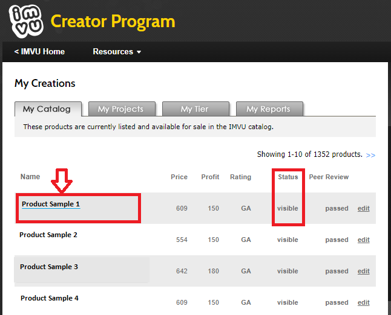Click price 609 of Product Sample 1
The image size is (391, 315).
pos(182,208)
